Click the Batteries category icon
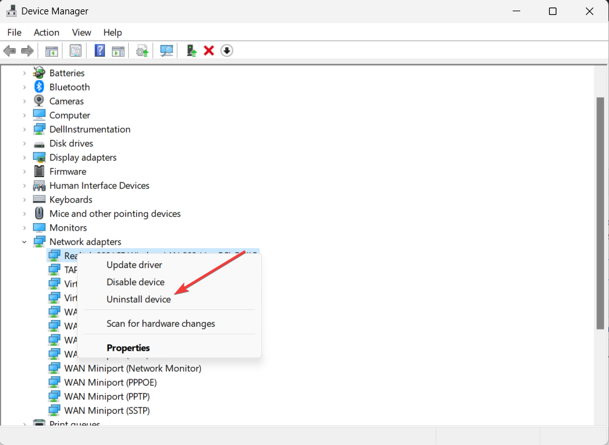 [39, 72]
